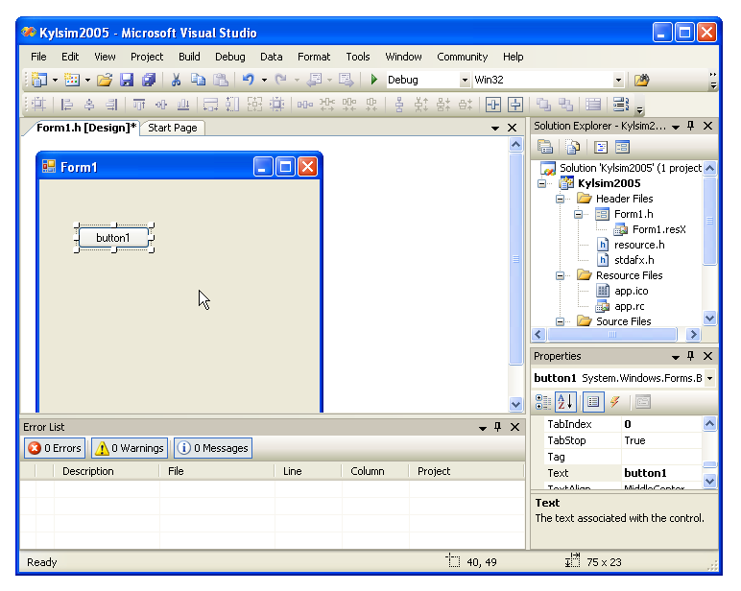Image resolution: width=741 pixels, height=591 pixels.
Task: Toggle the 0 Errors filter
Action: tap(55, 448)
